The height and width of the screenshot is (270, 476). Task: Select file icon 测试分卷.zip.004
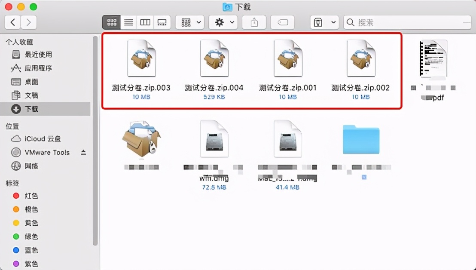(x=214, y=58)
